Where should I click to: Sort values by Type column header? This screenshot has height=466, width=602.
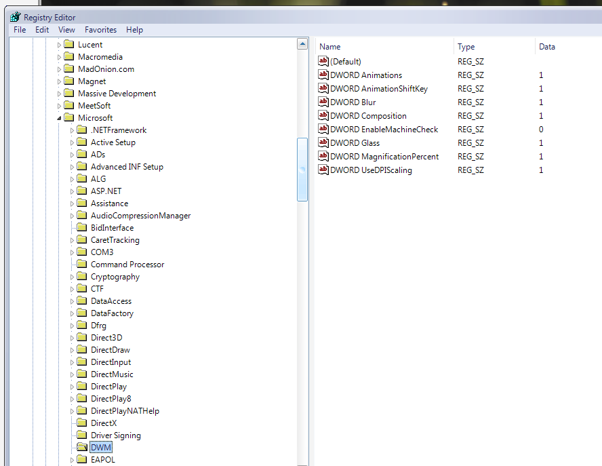[494, 47]
